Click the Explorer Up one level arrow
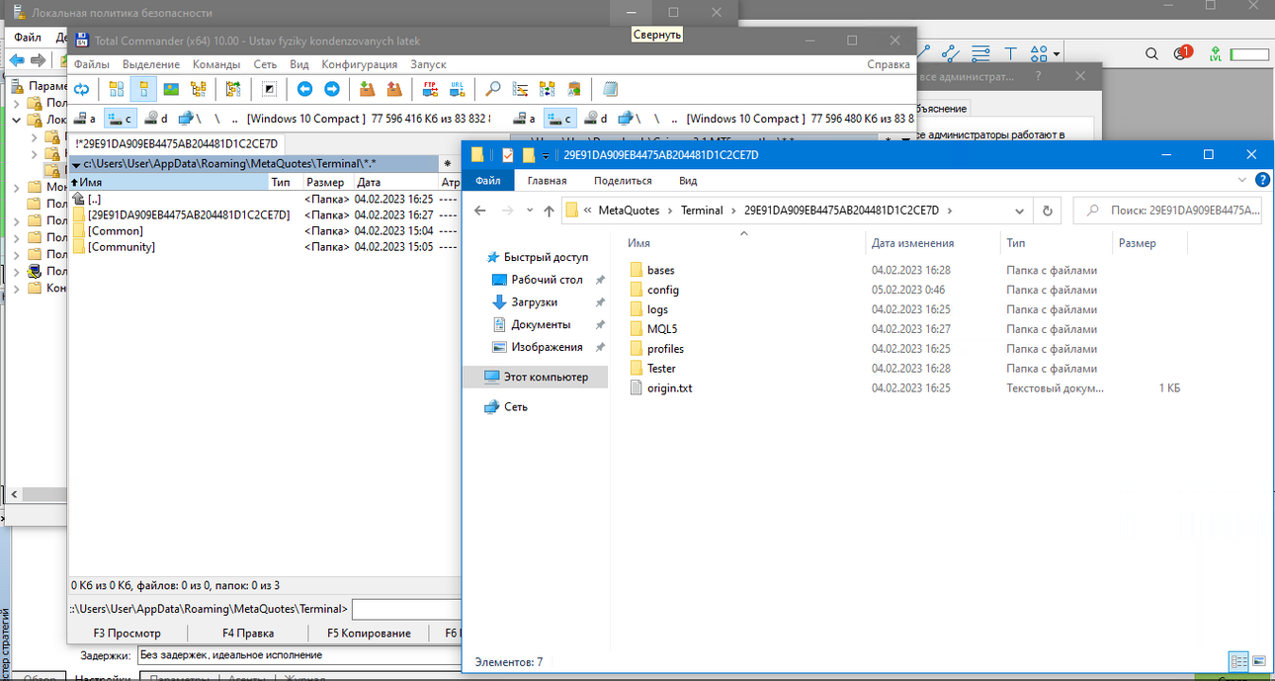The height and width of the screenshot is (681, 1275). tap(549, 211)
